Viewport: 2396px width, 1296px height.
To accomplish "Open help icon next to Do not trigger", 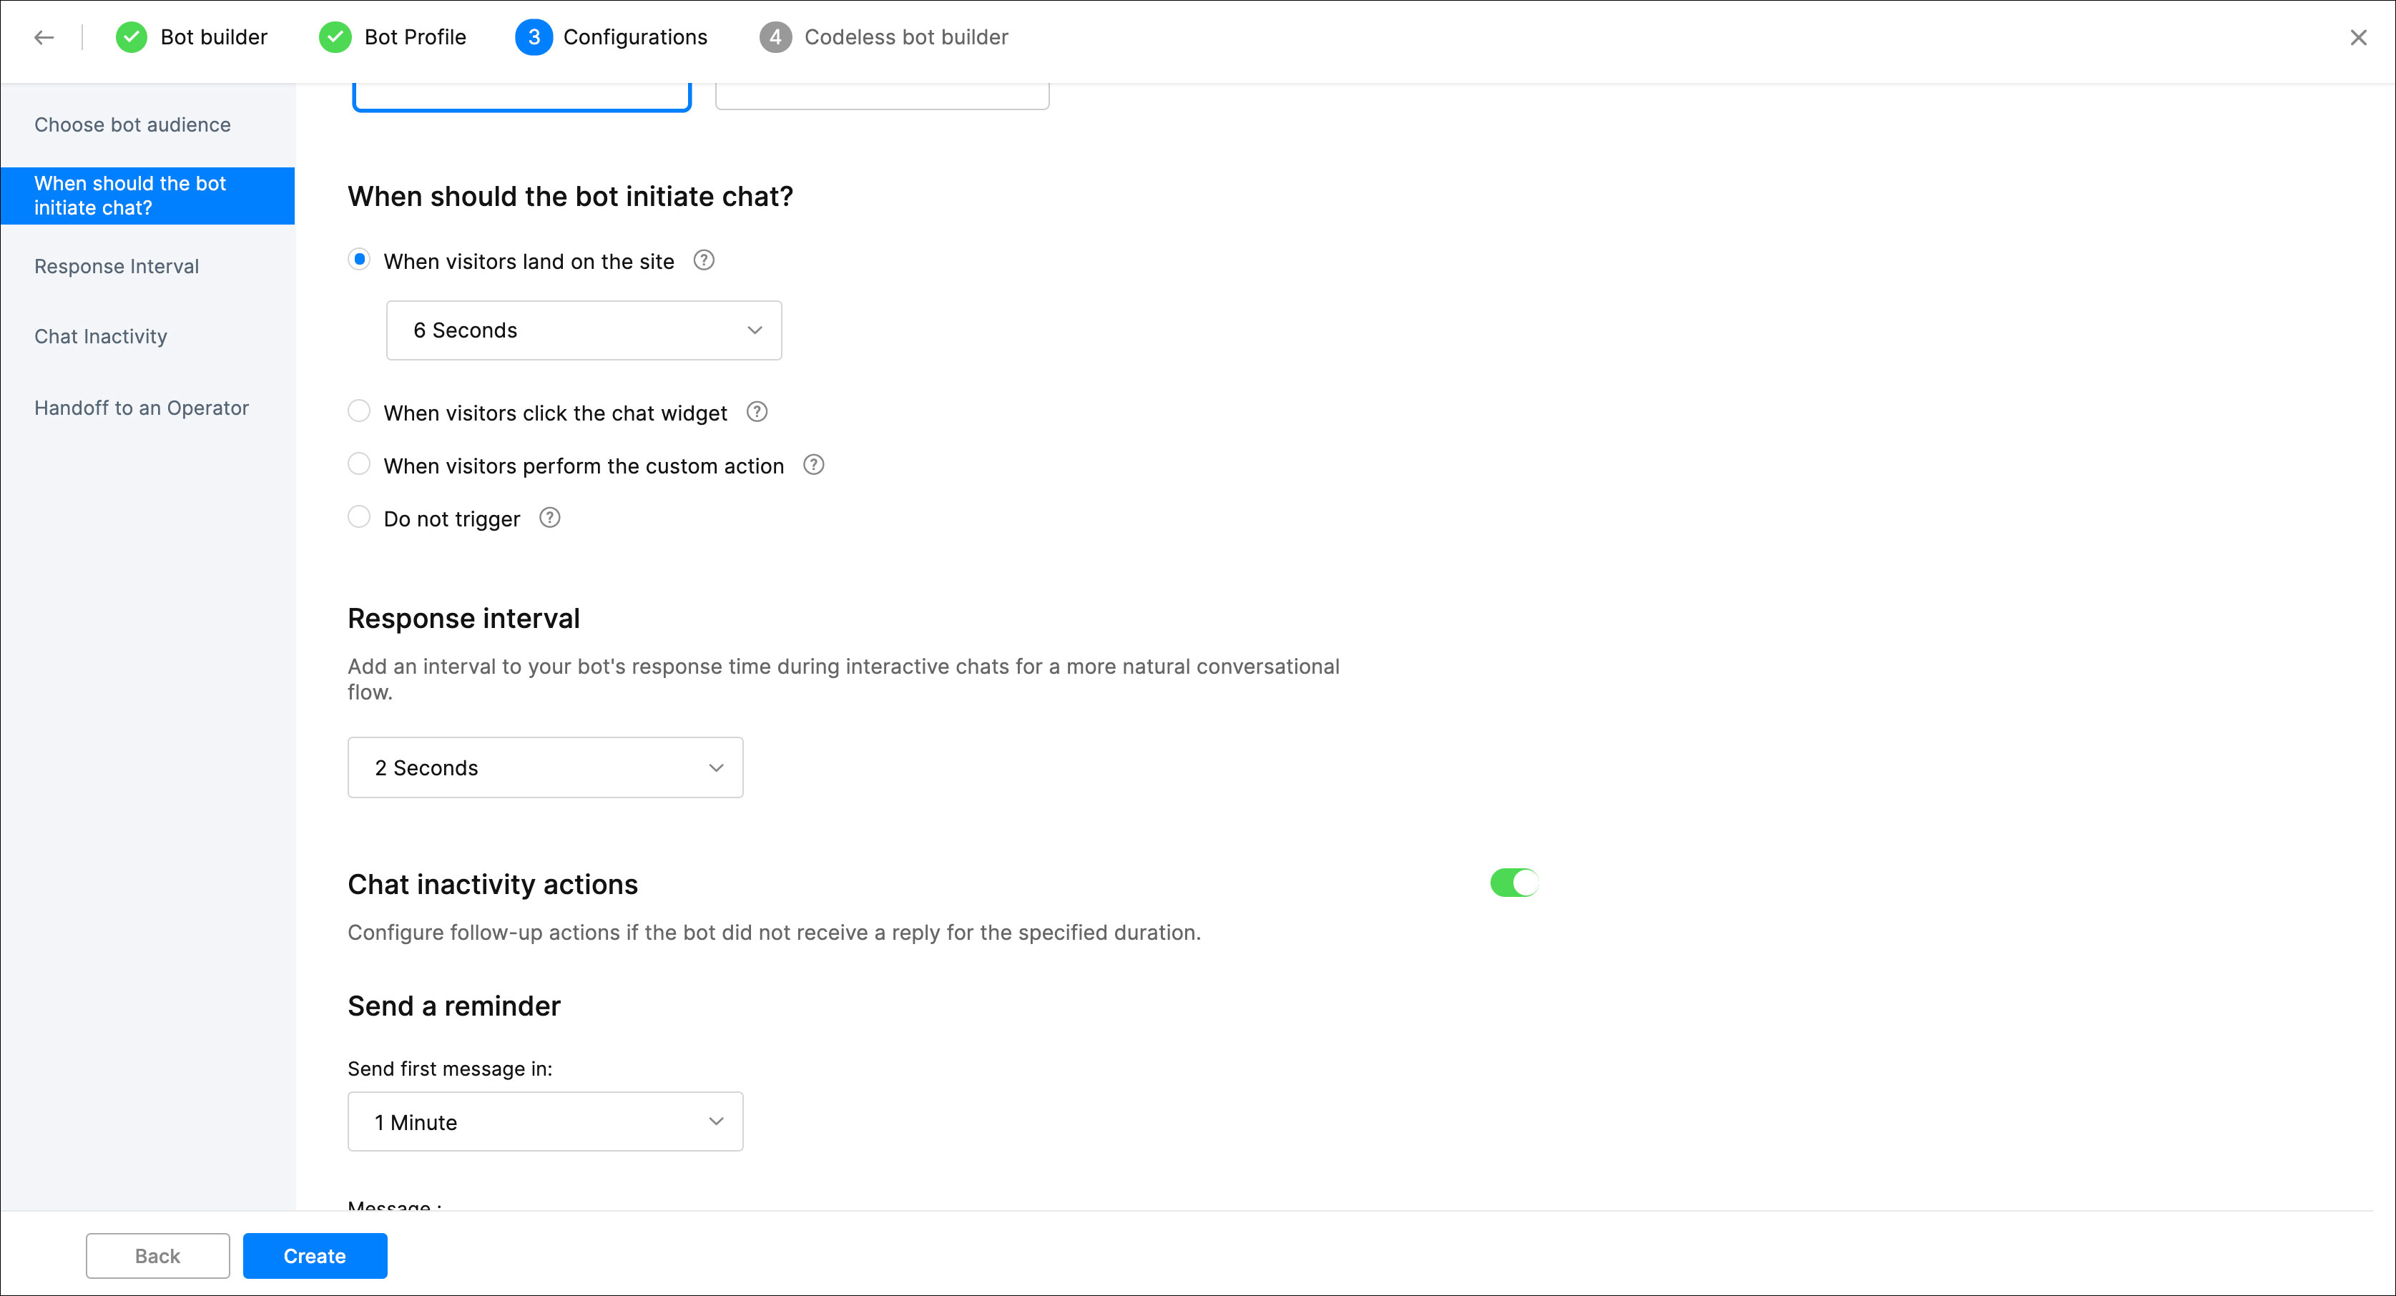I will point(550,519).
